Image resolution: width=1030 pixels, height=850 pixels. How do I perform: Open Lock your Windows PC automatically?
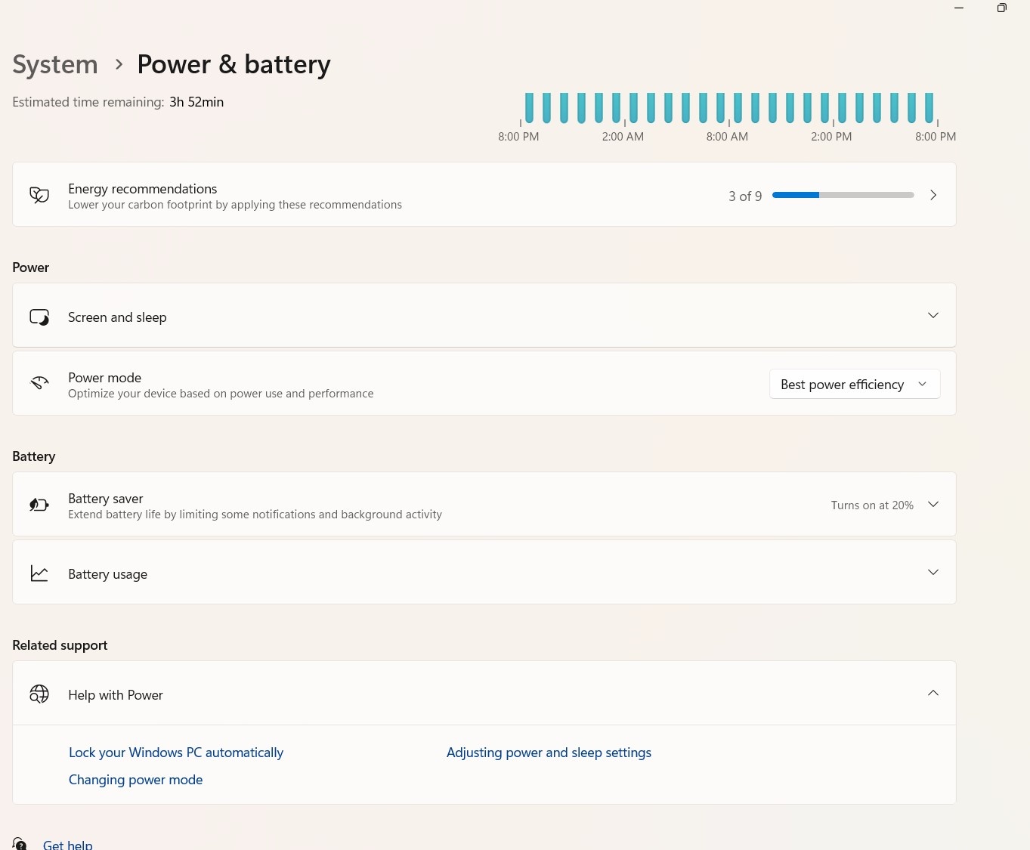tap(175, 752)
